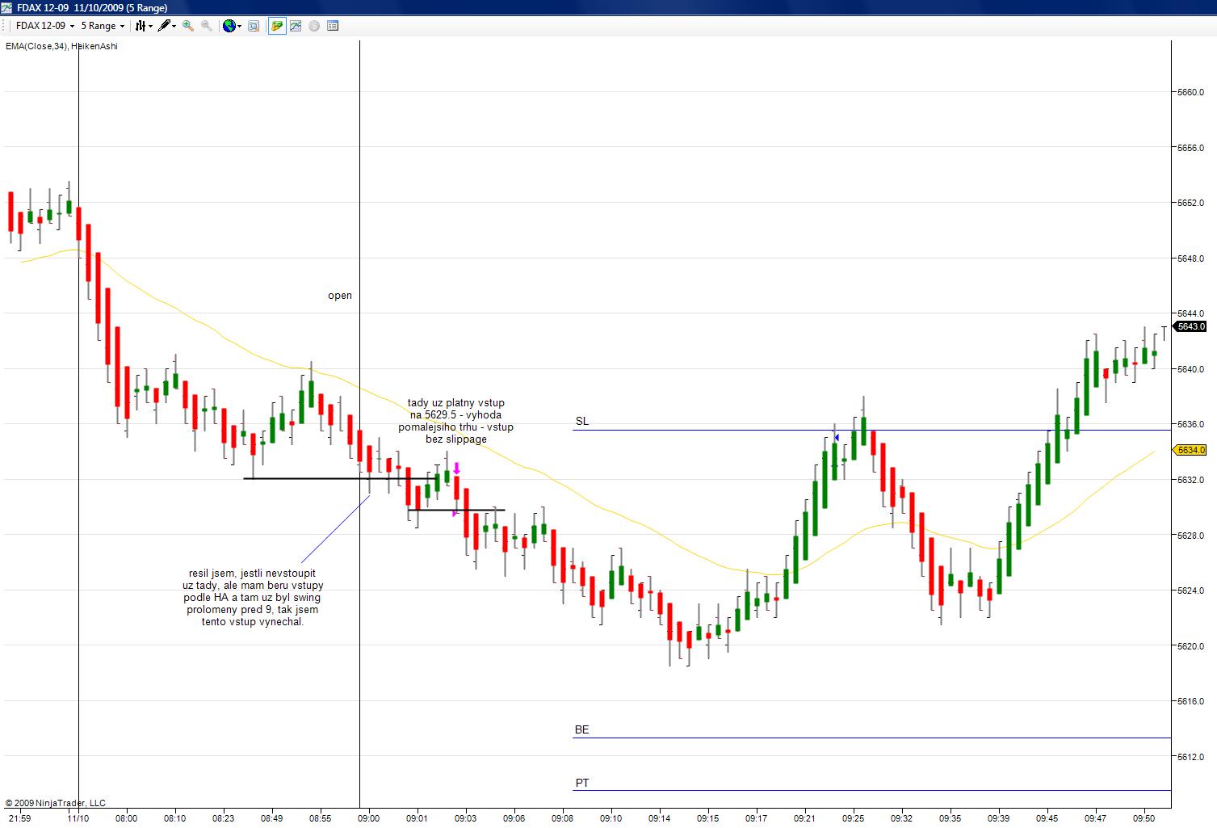This screenshot has height=828, width=1217.
Task: Click the 5620.0 price axis label
Action: point(1190,646)
